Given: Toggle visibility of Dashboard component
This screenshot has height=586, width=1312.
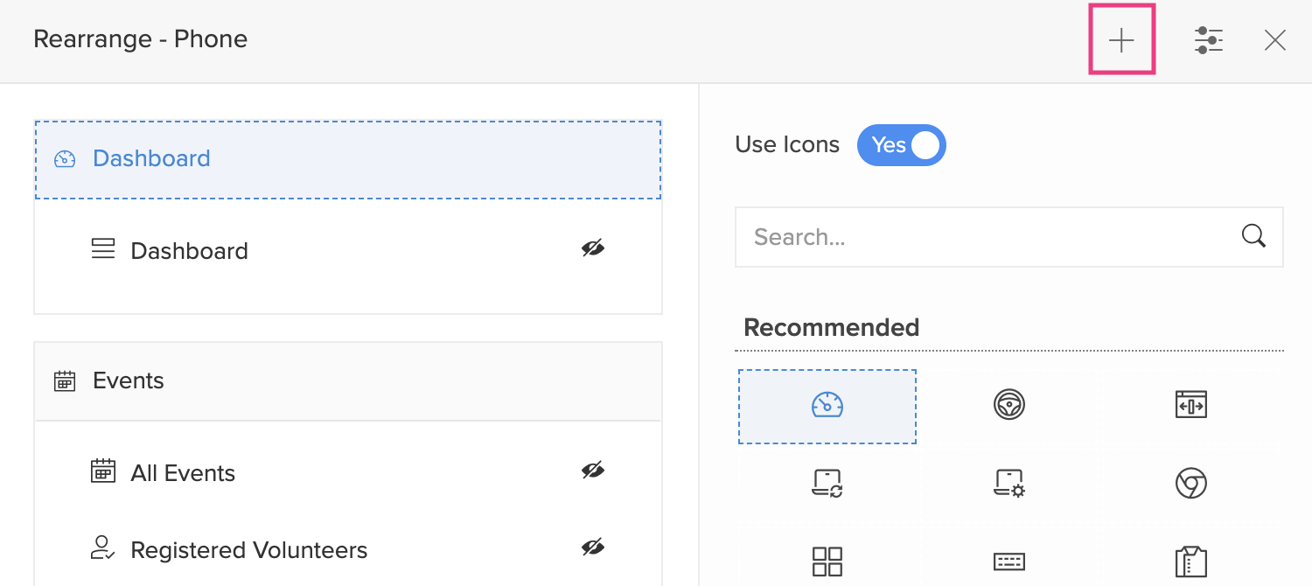Looking at the screenshot, I should [593, 249].
